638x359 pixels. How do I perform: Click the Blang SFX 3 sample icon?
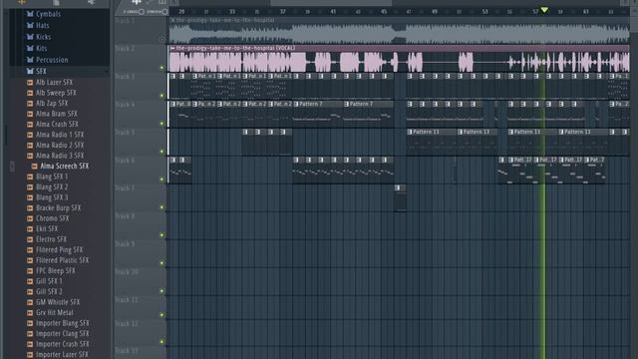point(30,197)
